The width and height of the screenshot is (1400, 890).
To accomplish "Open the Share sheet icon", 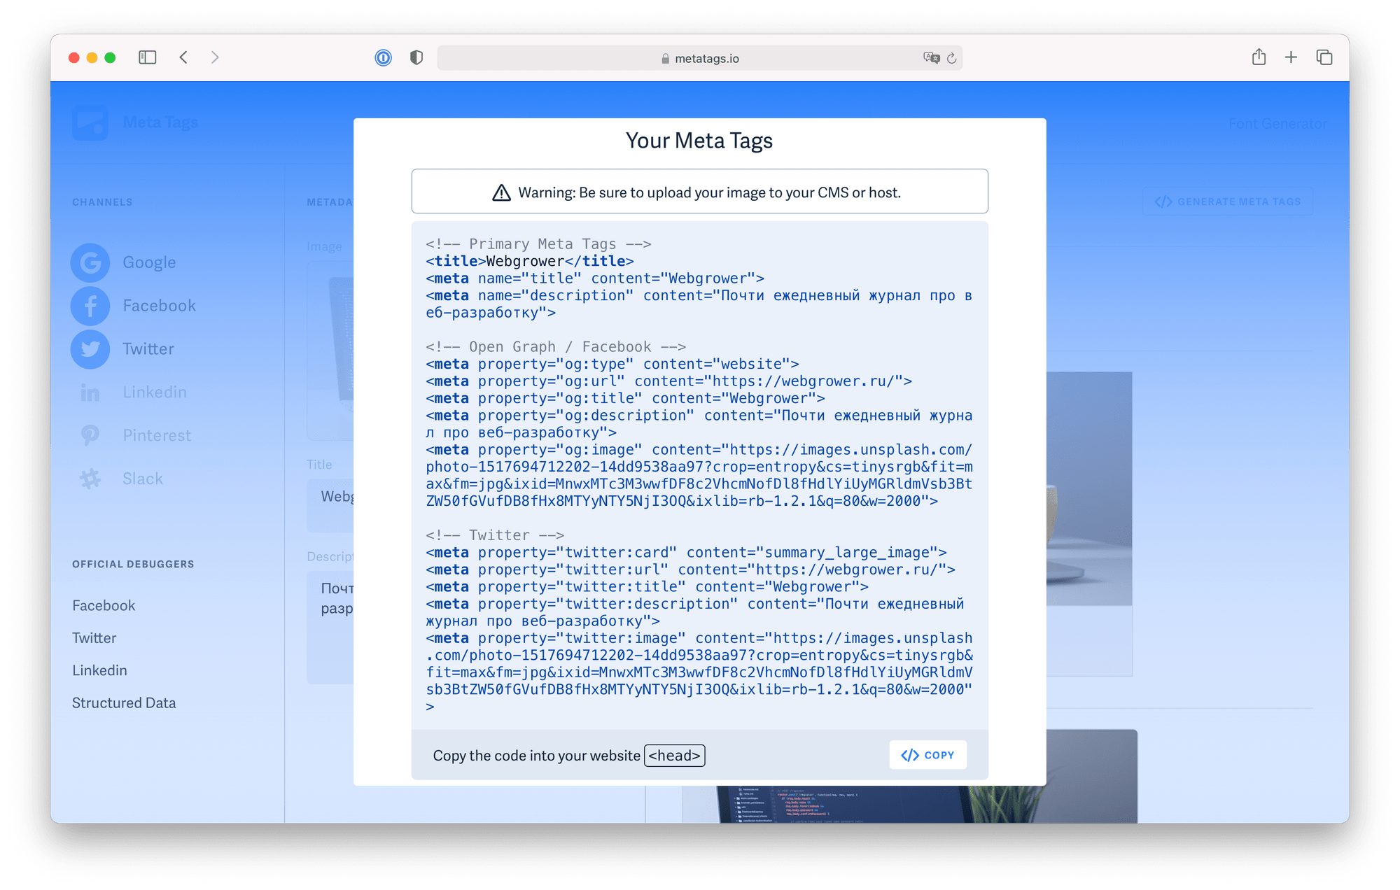I will [1259, 57].
